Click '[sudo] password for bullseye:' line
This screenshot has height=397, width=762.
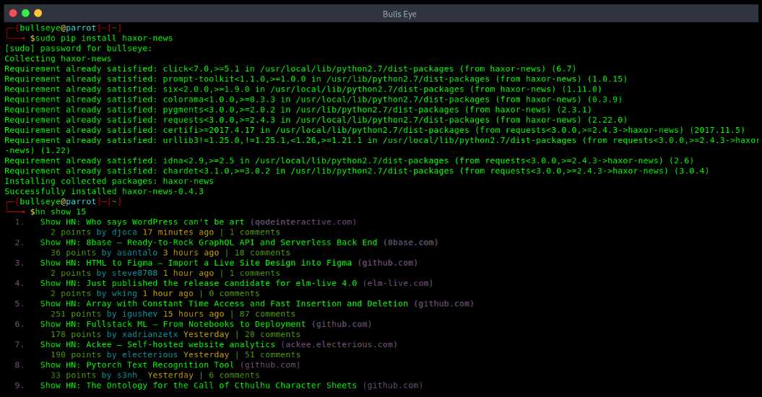click(x=78, y=48)
